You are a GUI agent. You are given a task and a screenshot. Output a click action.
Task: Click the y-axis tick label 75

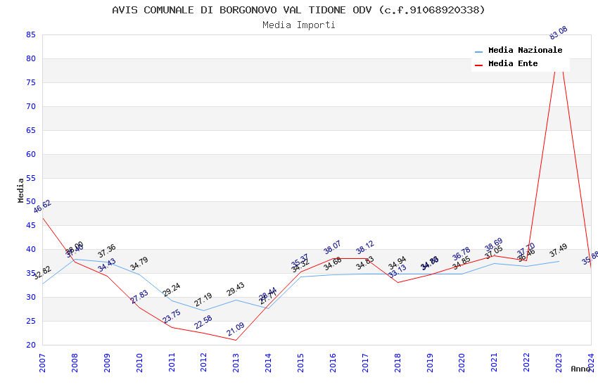click(x=31, y=82)
